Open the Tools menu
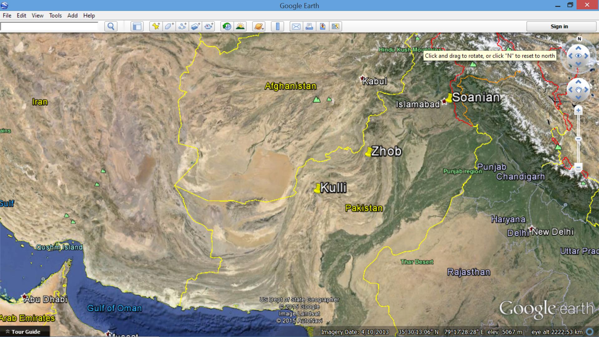This screenshot has height=337, width=599. click(x=55, y=15)
